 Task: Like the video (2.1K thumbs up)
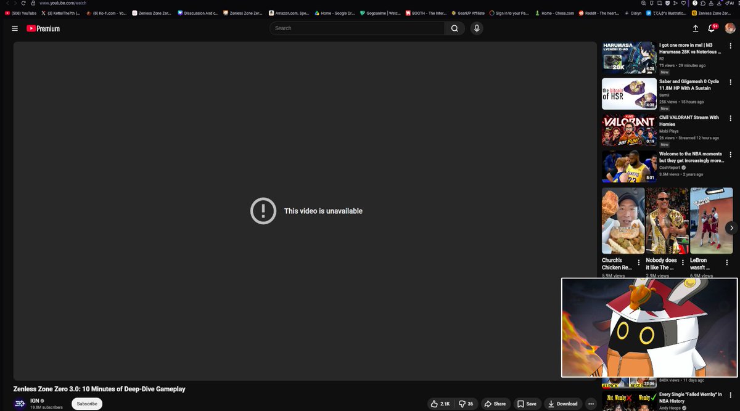(x=440, y=404)
